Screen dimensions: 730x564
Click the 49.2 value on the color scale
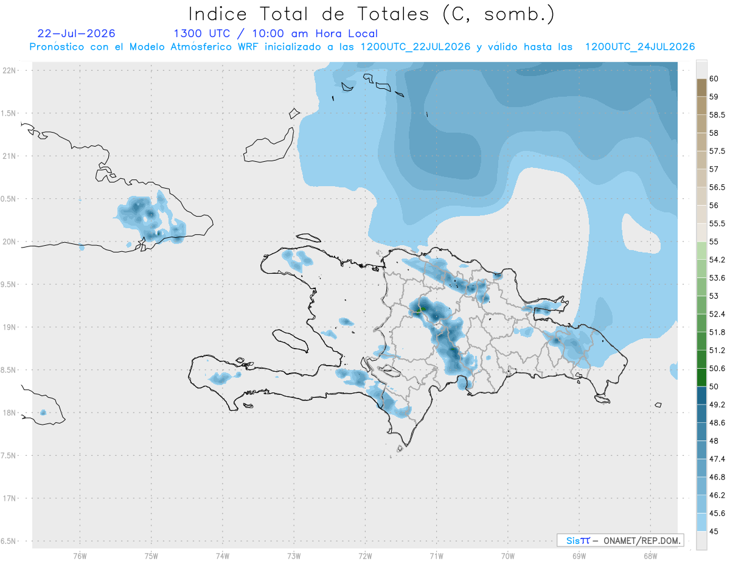[717, 405]
